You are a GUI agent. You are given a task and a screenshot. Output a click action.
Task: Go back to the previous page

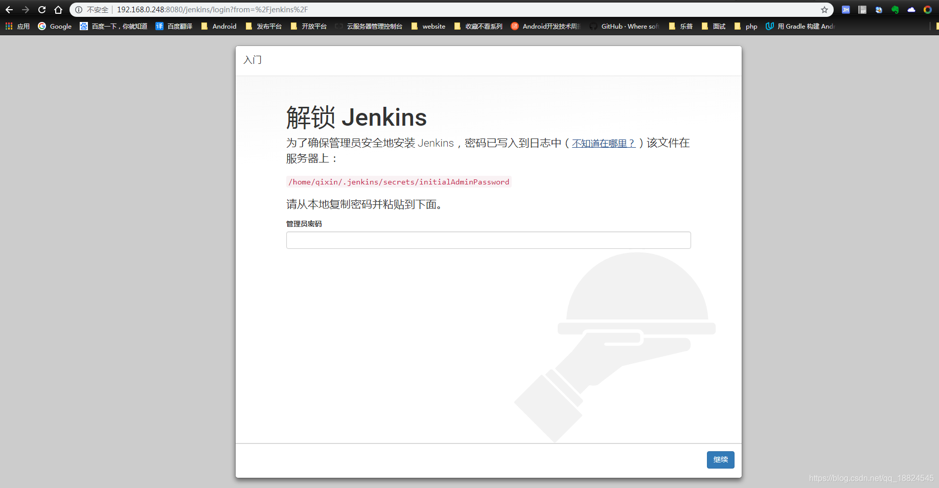(x=9, y=10)
